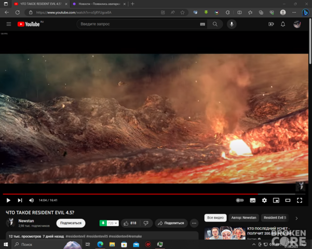Click the page vertical scrollbar

310,41
